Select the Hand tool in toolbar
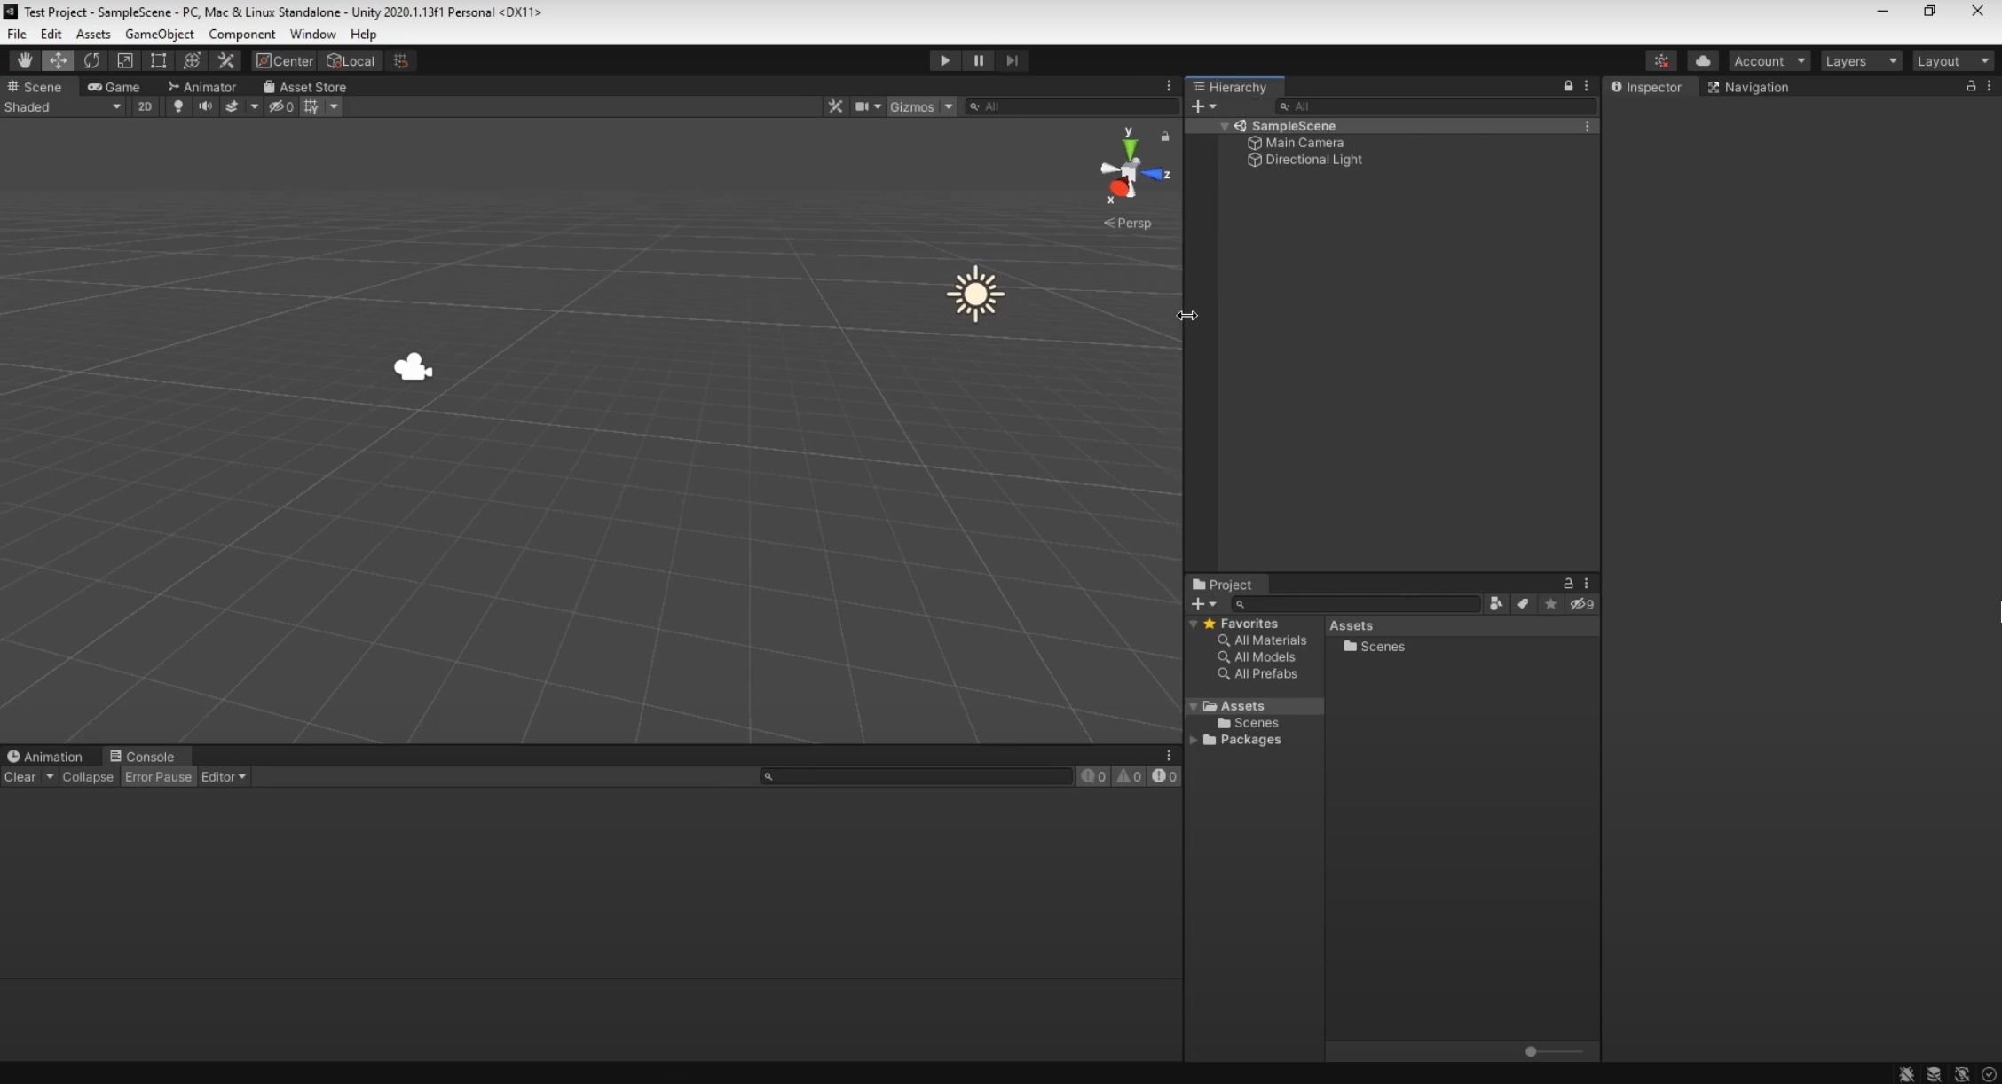This screenshot has width=2002, height=1084. pyautogui.click(x=24, y=60)
